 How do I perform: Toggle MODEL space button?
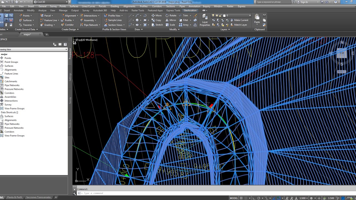[234, 198]
